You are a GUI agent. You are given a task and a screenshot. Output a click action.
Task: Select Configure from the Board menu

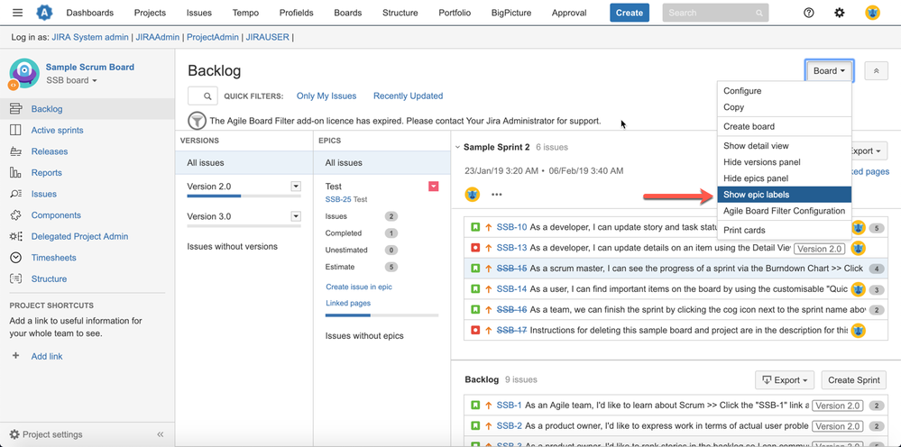point(784,91)
